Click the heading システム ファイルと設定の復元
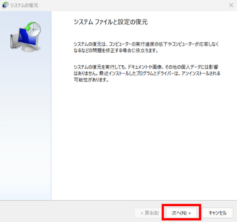 (x=111, y=22)
